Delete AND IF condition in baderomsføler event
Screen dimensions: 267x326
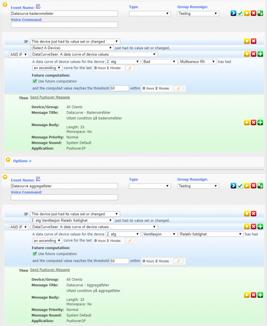click(254, 54)
